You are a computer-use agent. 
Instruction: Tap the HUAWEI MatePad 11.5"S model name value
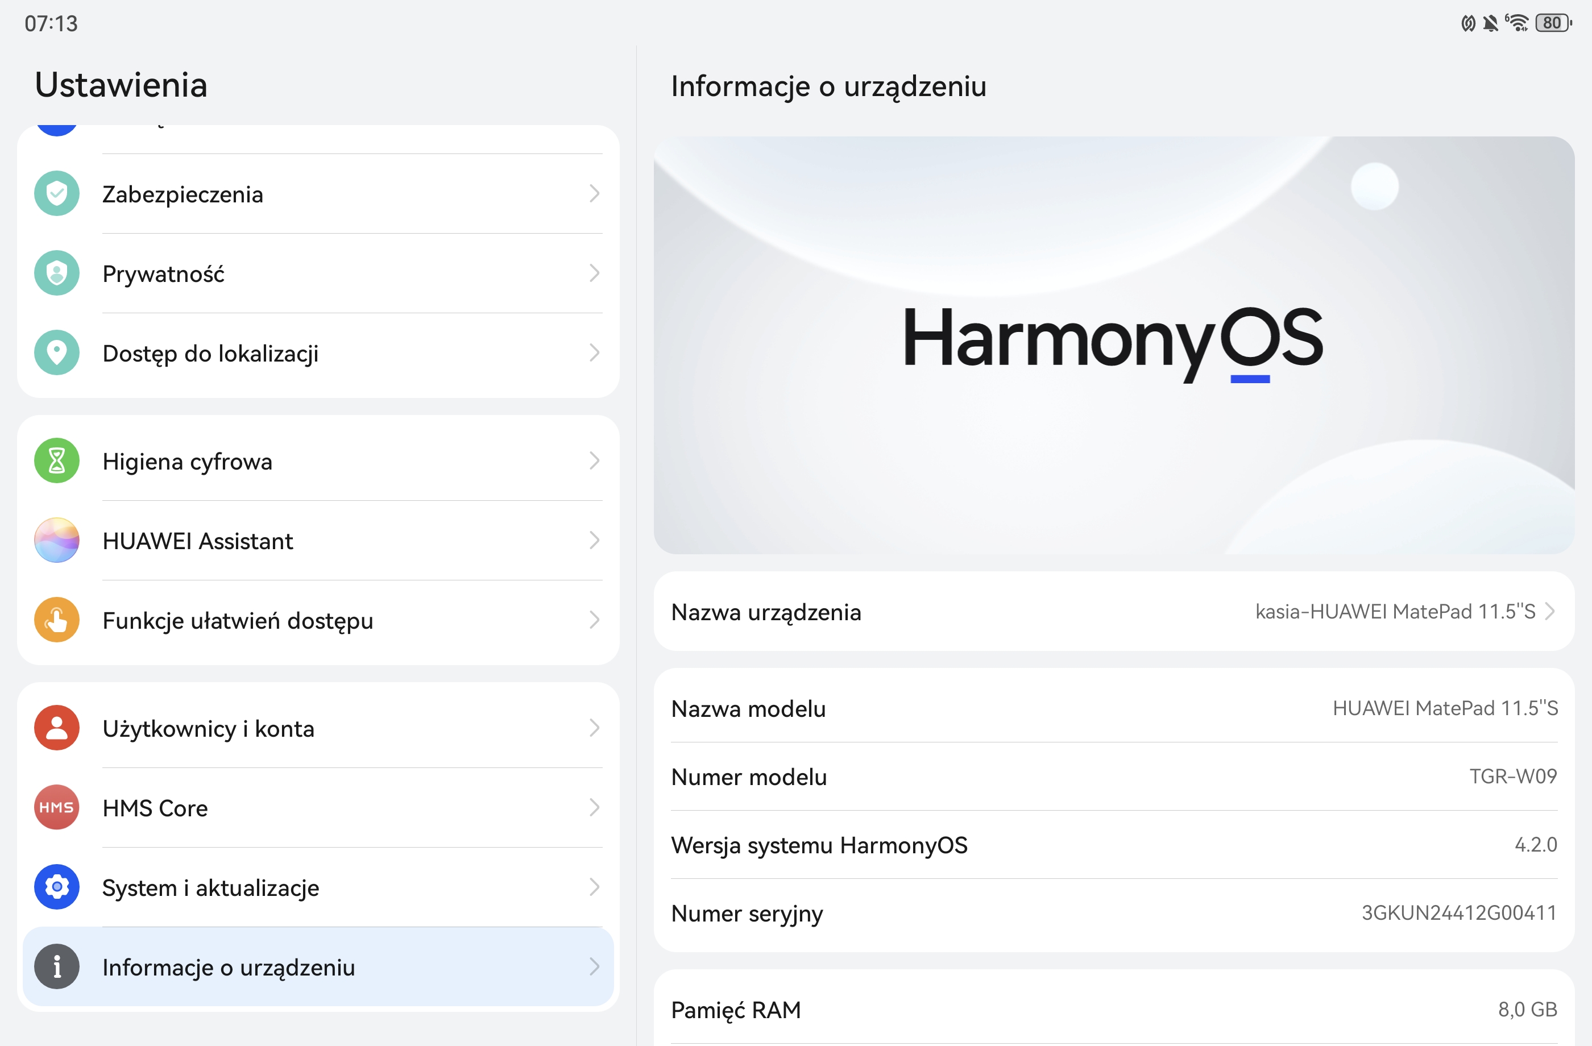point(1445,708)
